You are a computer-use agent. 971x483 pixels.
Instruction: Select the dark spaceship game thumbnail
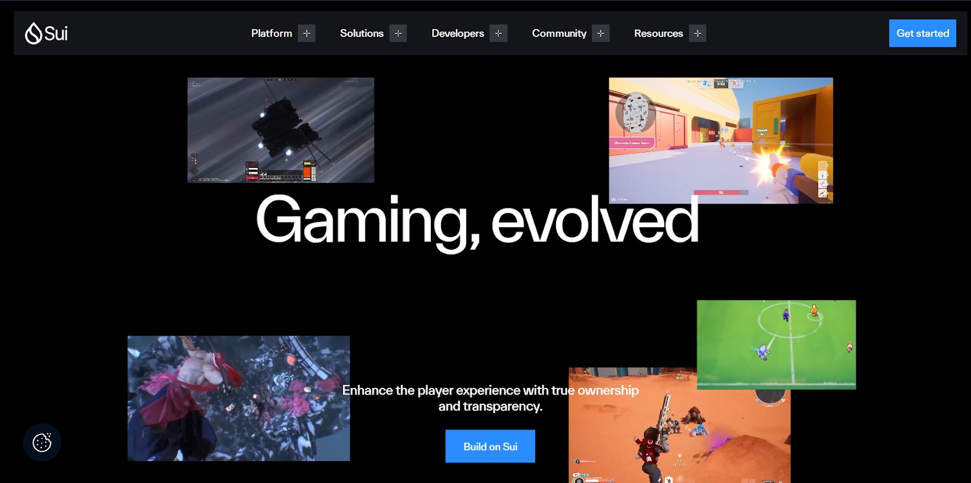click(x=281, y=130)
